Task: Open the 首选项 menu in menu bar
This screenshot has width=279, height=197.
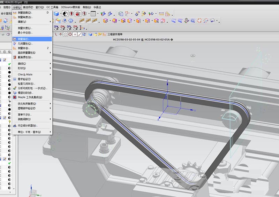Action: (28, 7)
